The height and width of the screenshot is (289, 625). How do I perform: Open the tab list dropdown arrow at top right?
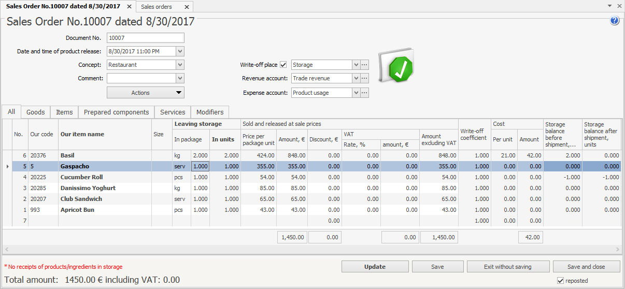click(x=610, y=6)
